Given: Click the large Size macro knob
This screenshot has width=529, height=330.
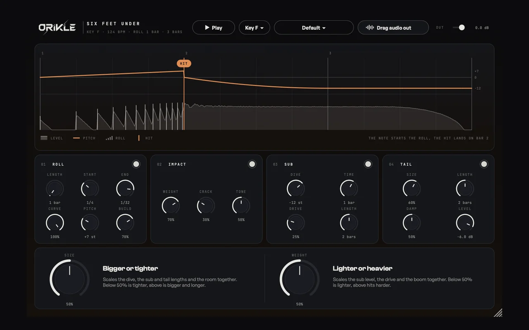Looking at the screenshot, I should tap(69, 279).
